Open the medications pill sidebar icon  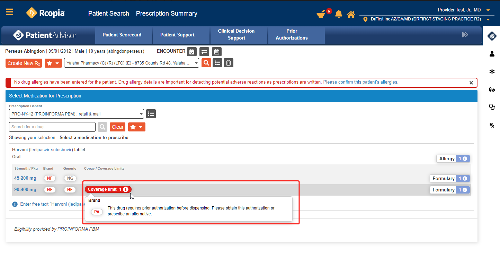click(x=492, y=89)
